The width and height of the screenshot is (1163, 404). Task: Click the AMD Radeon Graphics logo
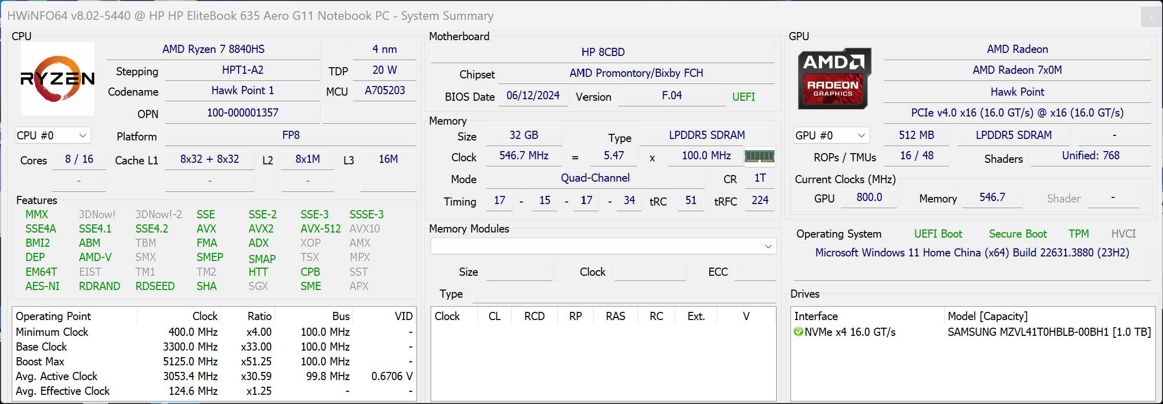point(834,78)
